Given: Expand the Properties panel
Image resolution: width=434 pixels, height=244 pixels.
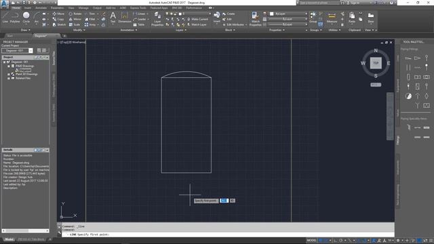Looking at the screenshot, I should pos(277,30).
